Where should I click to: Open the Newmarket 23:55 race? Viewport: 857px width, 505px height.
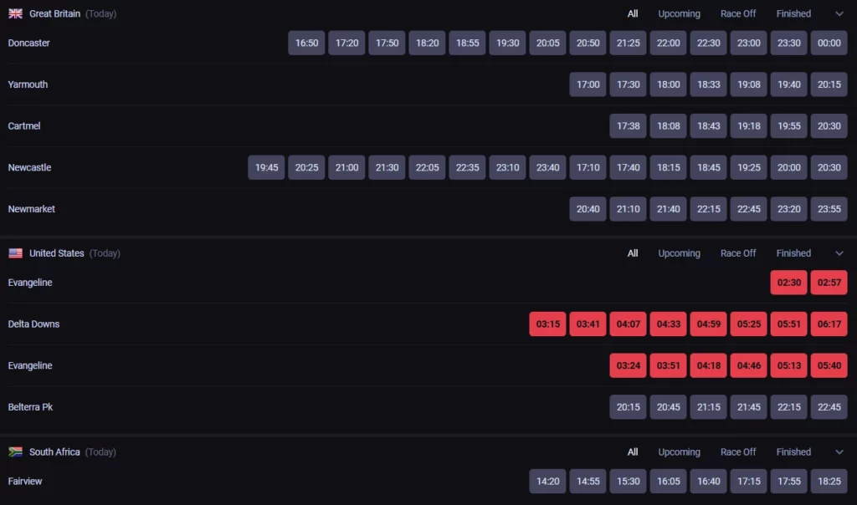coord(829,209)
